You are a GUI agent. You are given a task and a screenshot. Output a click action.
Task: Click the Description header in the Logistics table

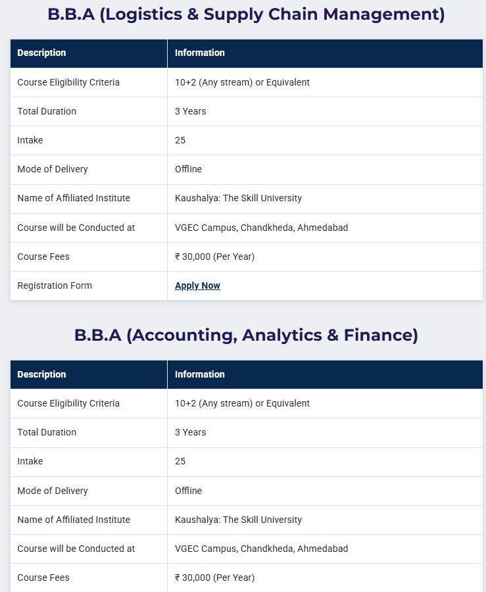(x=41, y=53)
